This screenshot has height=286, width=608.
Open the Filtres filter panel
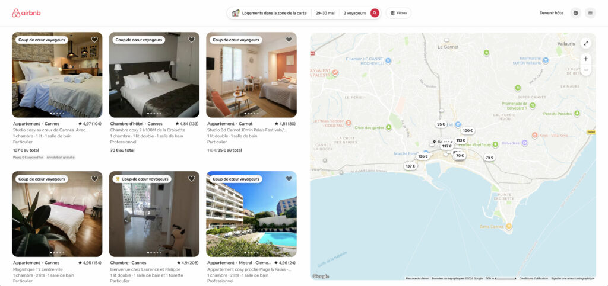(x=398, y=13)
